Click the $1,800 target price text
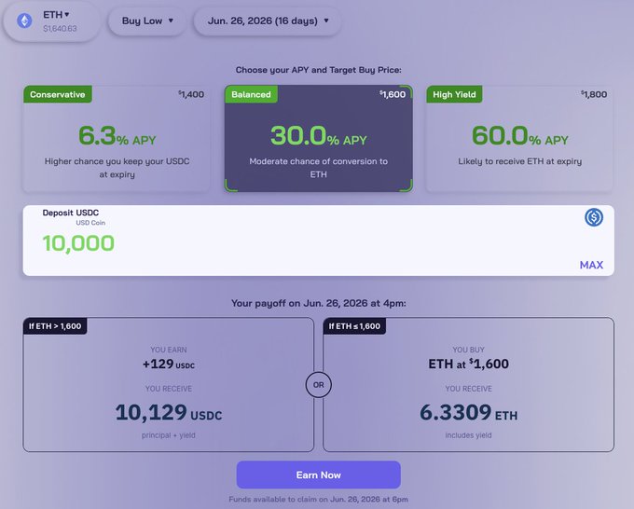This screenshot has height=509, width=634. coord(594,94)
